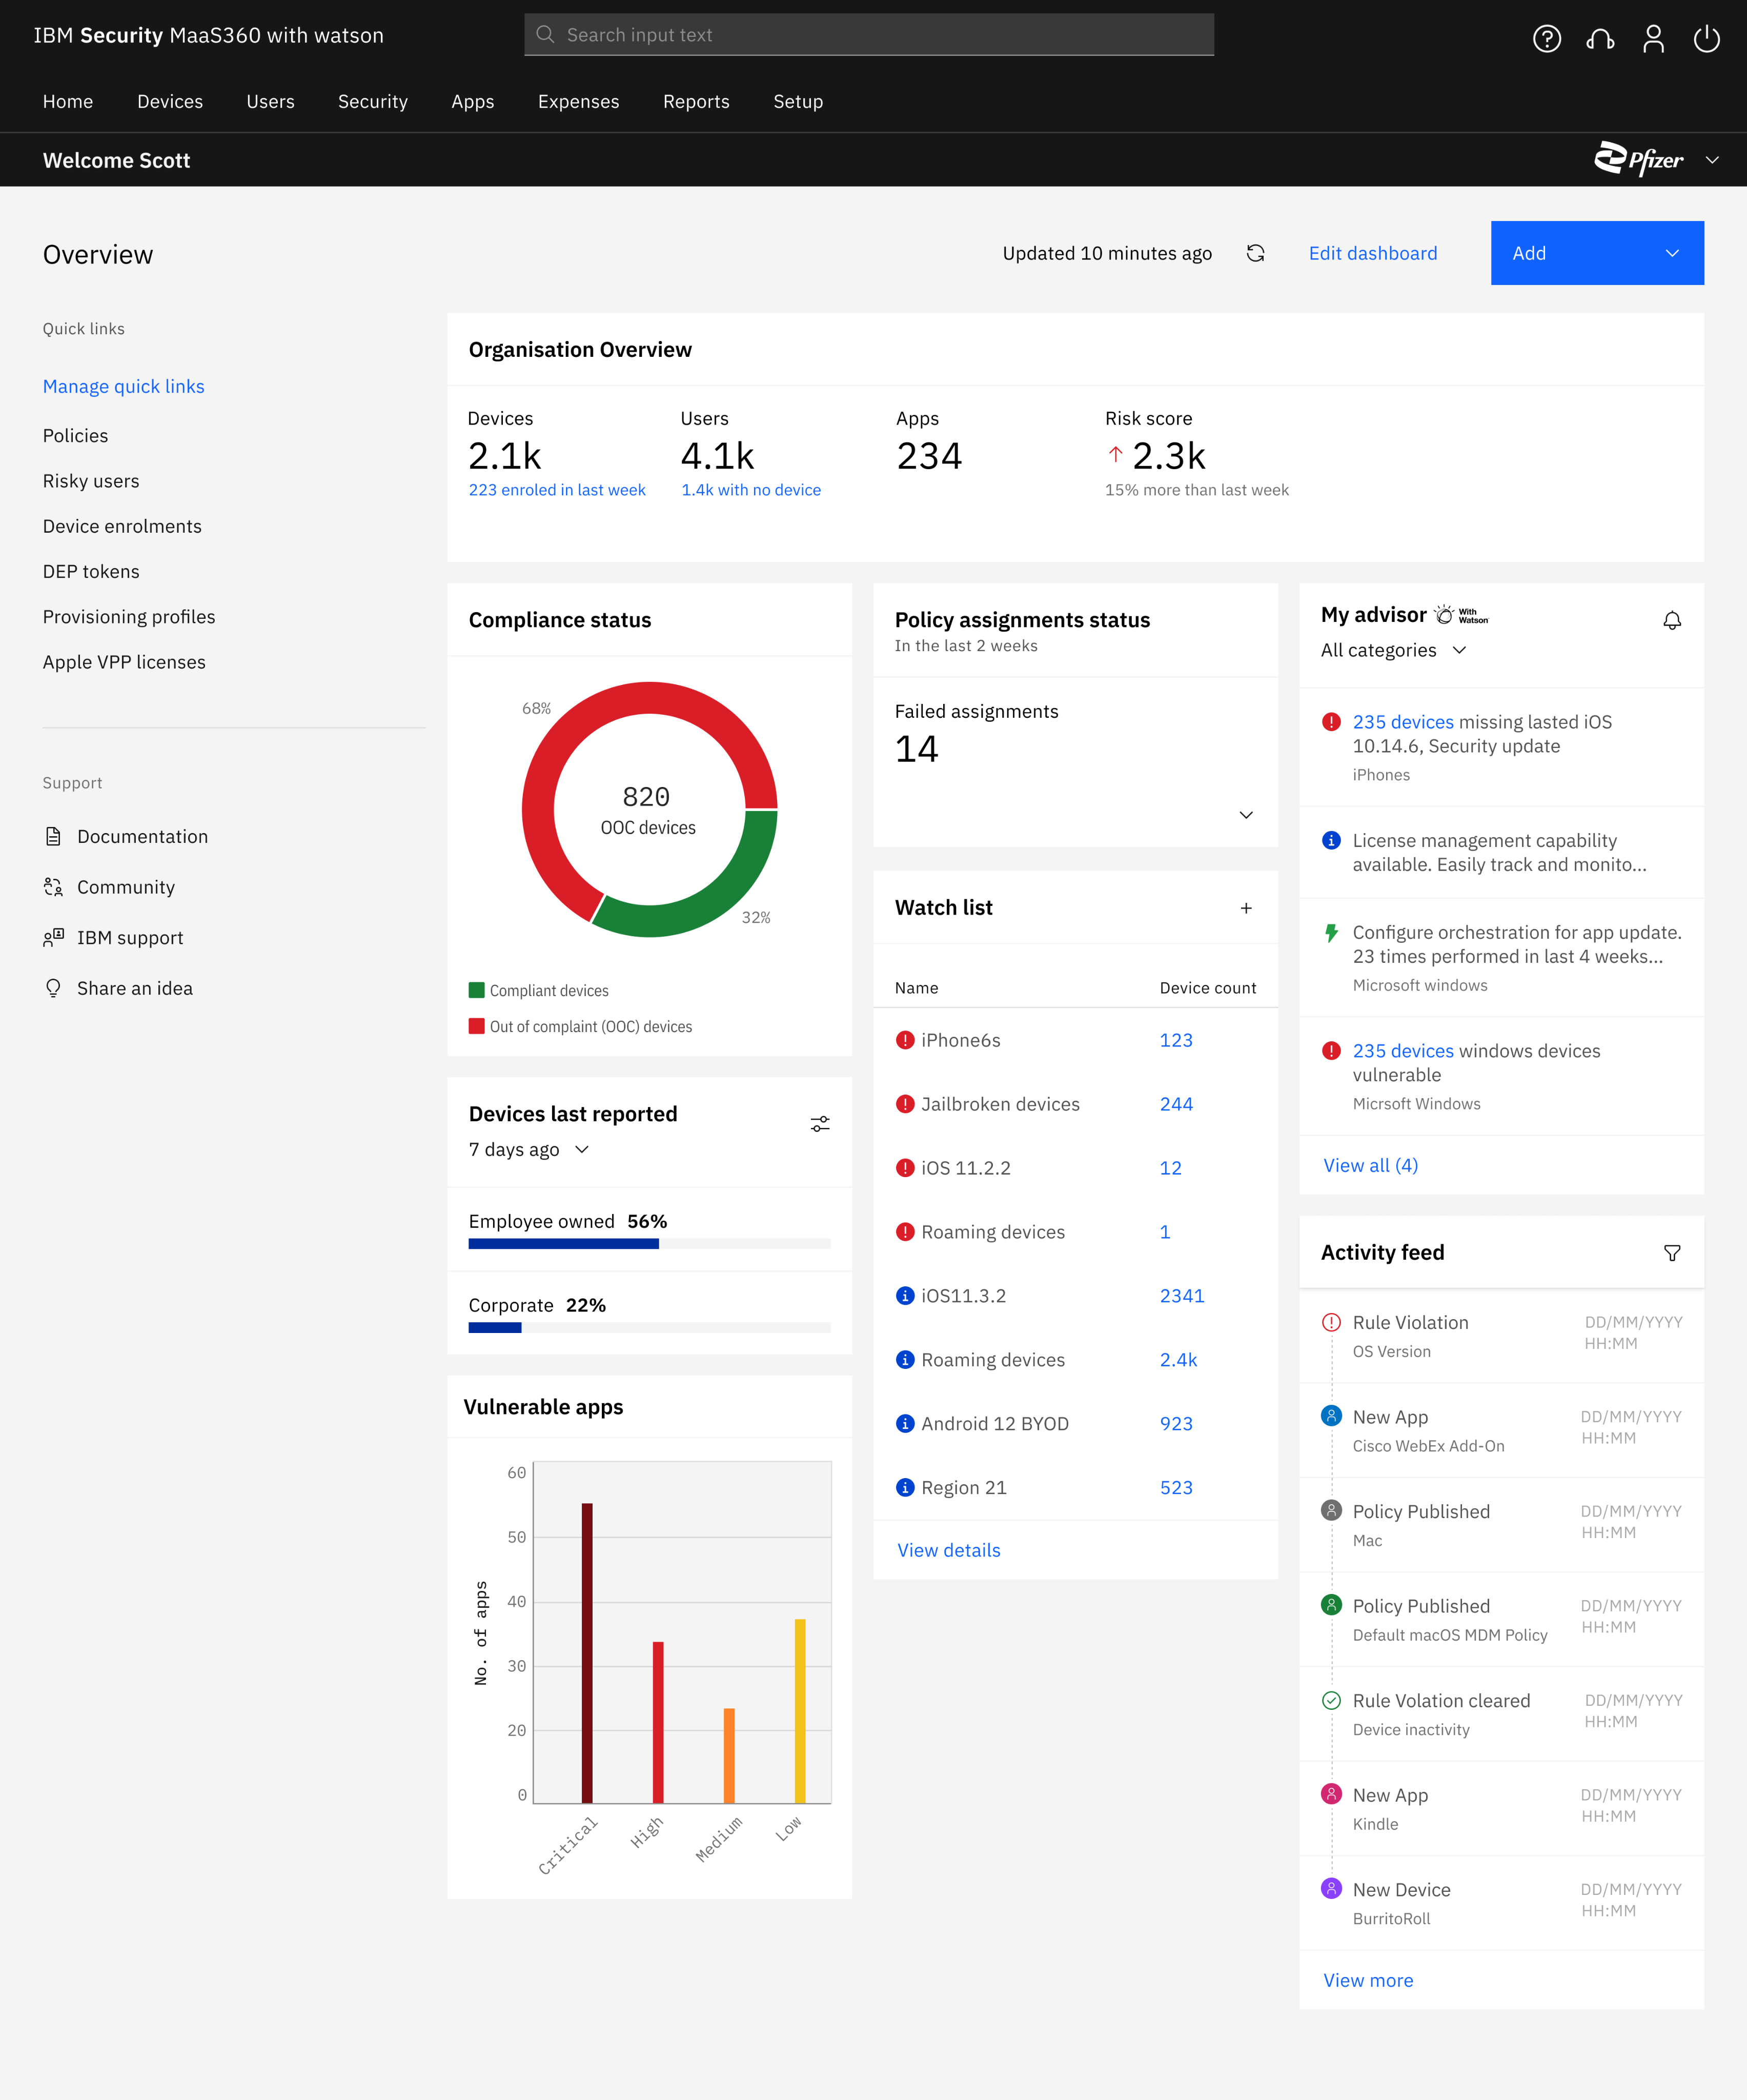Image resolution: width=1747 pixels, height=2100 pixels.
Task: Expand Failed assignments chevron
Action: (1245, 815)
